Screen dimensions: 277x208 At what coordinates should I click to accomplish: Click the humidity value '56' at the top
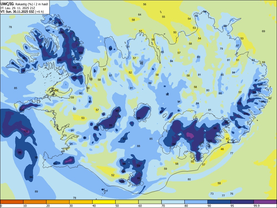pos(145,4)
